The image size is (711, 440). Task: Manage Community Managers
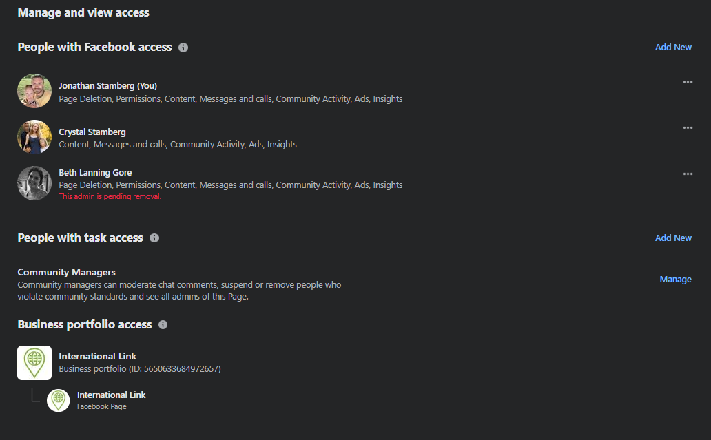coord(675,280)
